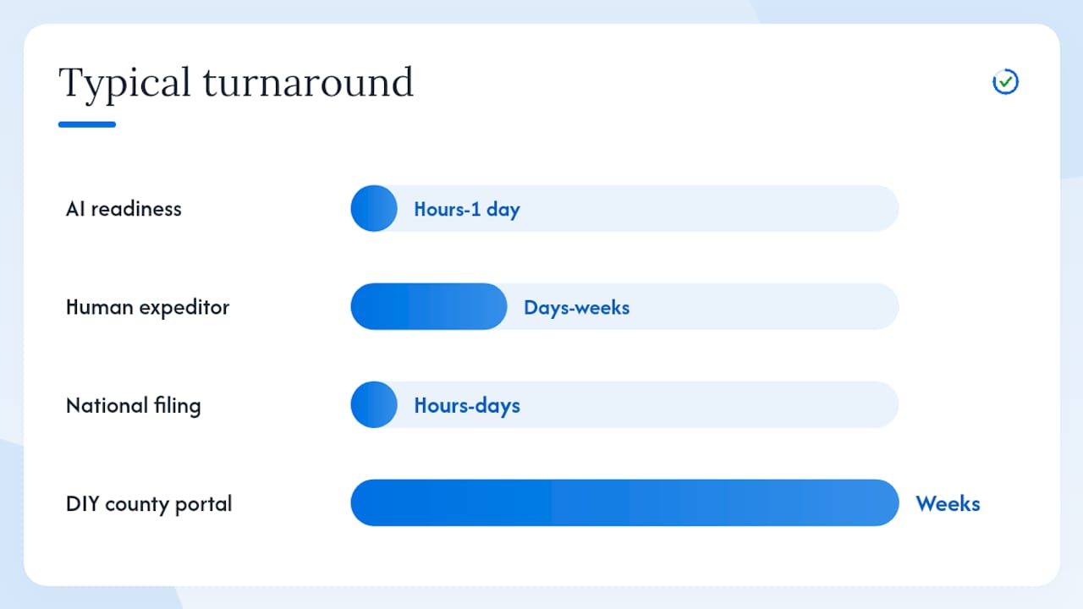Select the 'Human expeditor' label
The image size is (1083, 609).
pyautogui.click(x=147, y=307)
